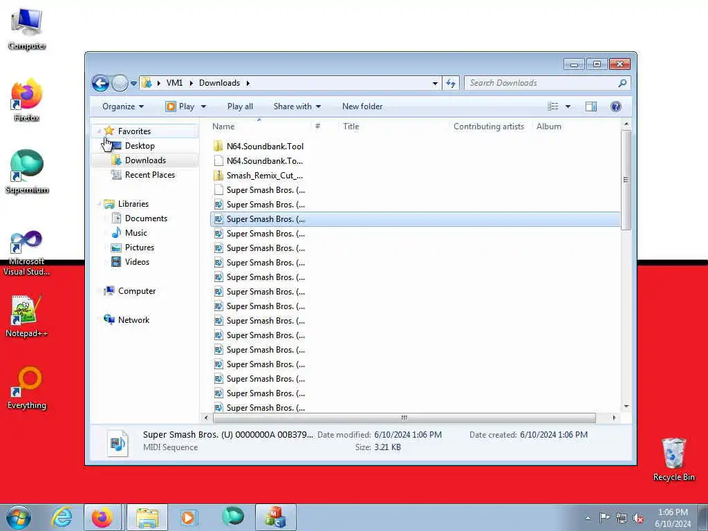Click the Play toolbar button
708x531 pixels.
click(x=180, y=106)
